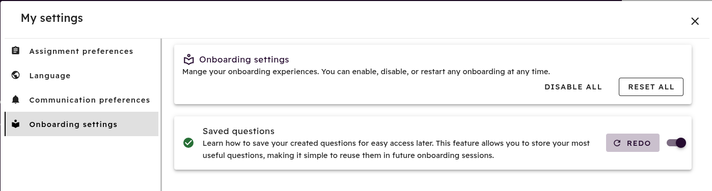Open Assignment preferences section

point(81,51)
